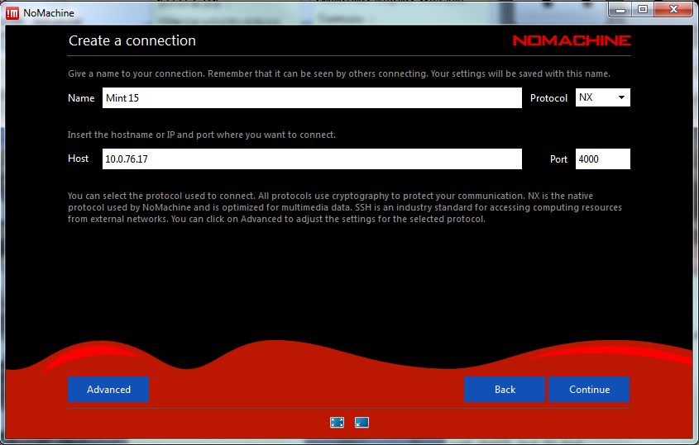
Task: Click the 'Protocol' label
Action: [548, 98]
